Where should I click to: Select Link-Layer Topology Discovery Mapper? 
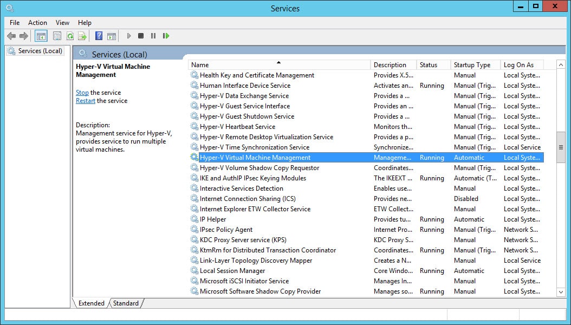366,260
